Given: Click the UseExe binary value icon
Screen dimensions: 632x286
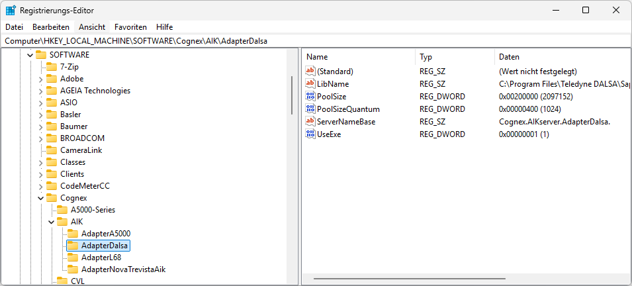Looking at the screenshot, I should click(311, 134).
